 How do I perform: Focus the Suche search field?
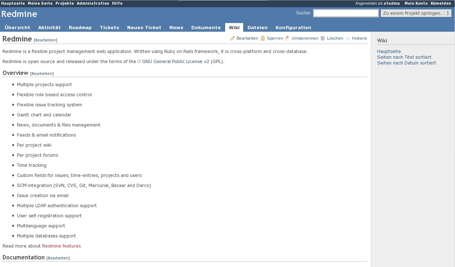(x=346, y=13)
